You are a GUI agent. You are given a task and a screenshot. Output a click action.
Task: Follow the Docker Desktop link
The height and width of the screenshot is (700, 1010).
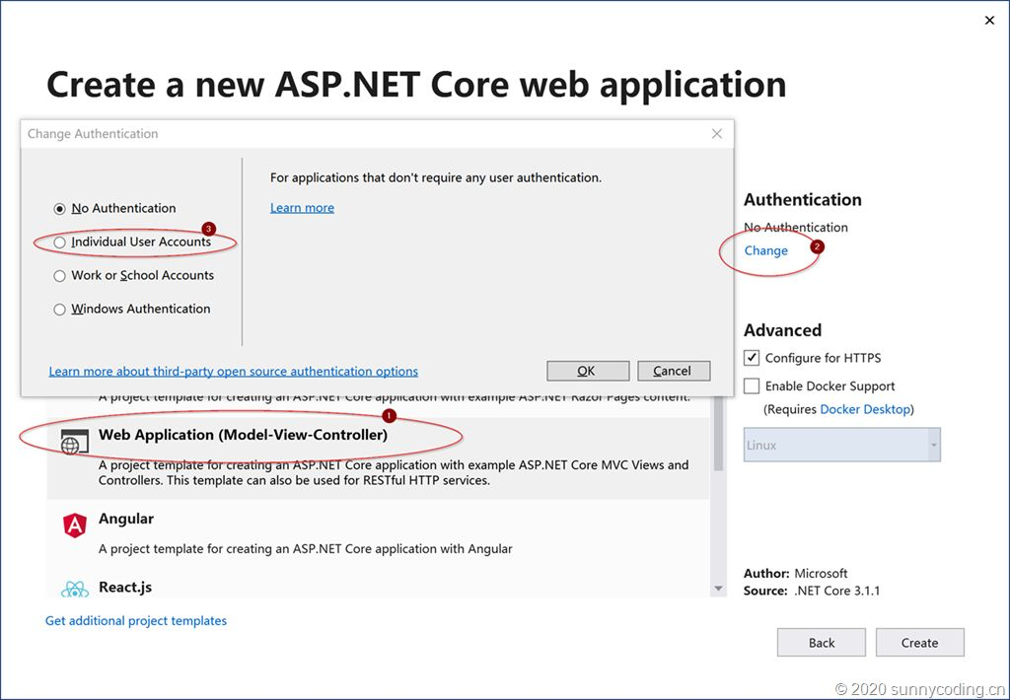[865, 409]
